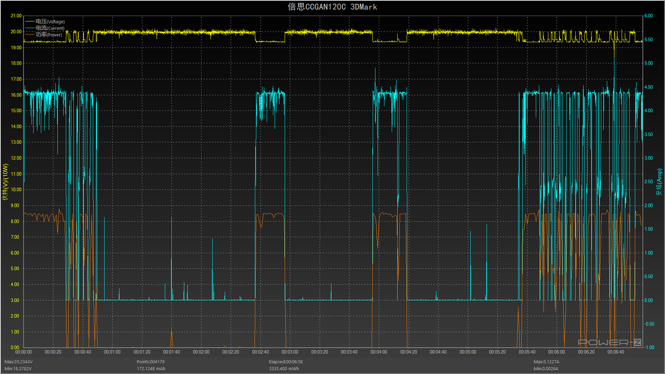
Task: Click the 20.00 label on voltage axis
Action: (16, 32)
